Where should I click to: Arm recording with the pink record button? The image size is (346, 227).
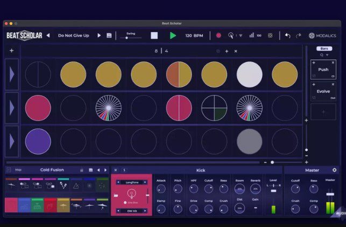tap(218, 36)
